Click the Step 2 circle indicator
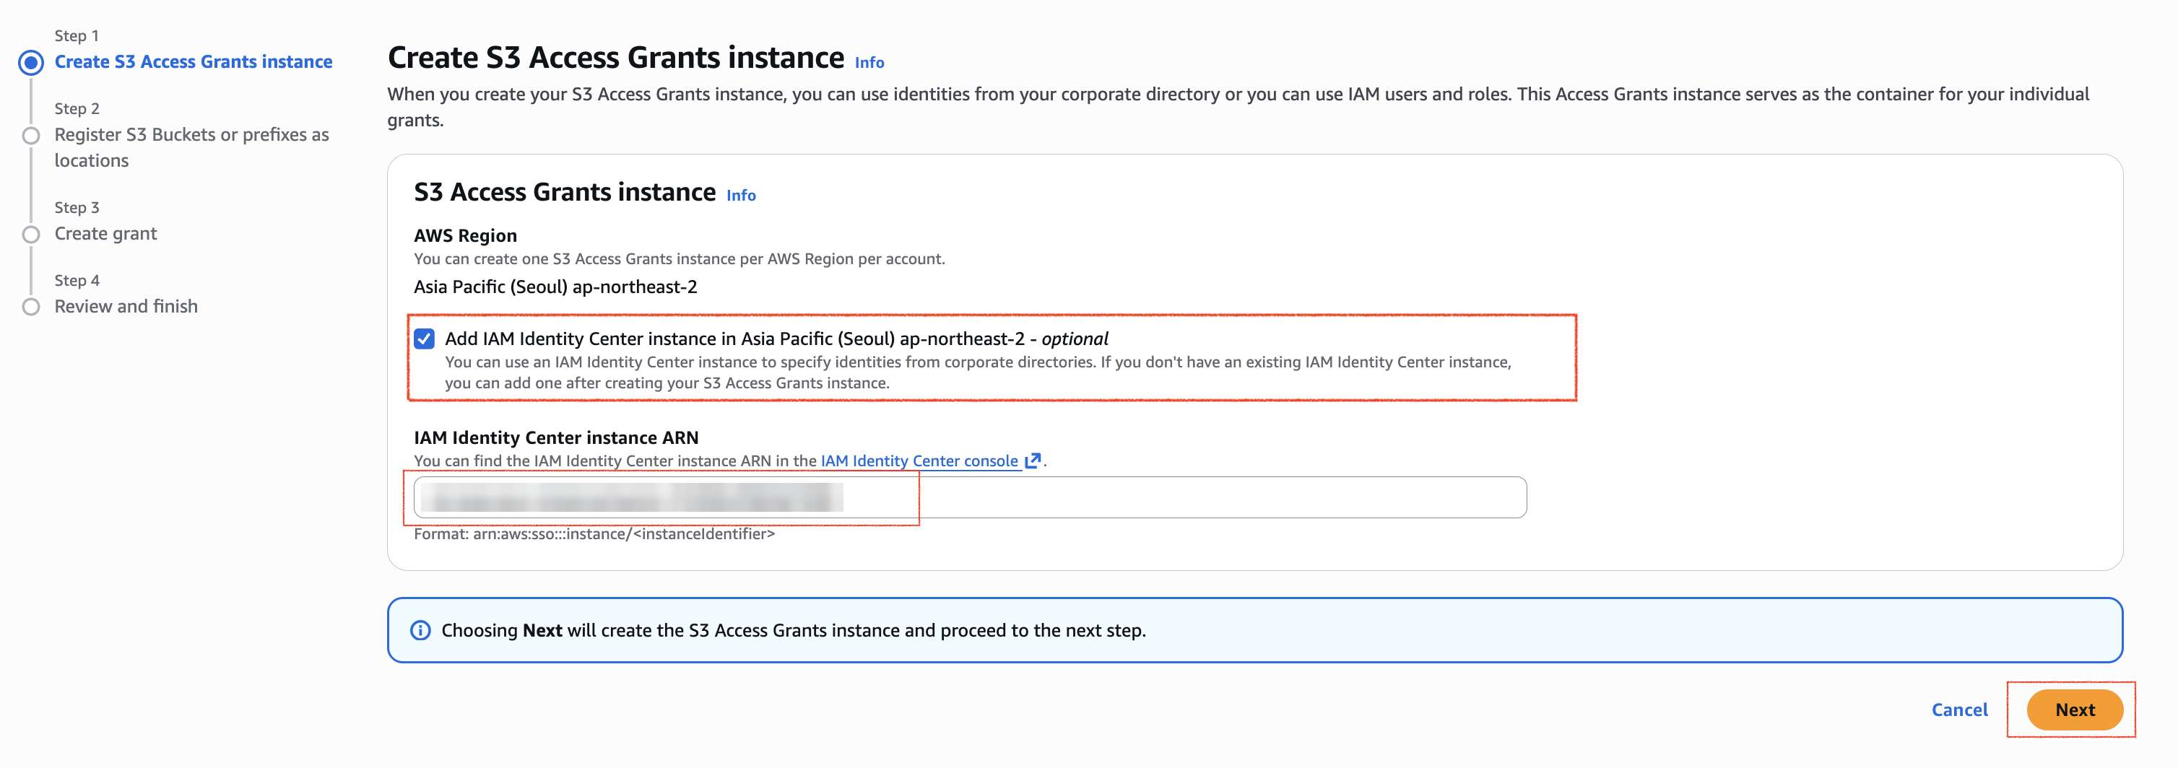 click(x=31, y=135)
